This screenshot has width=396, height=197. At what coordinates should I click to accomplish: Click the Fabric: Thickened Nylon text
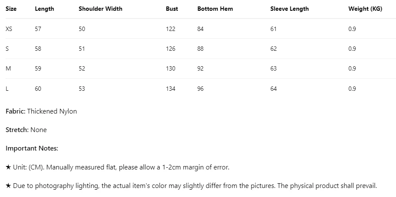pos(41,111)
